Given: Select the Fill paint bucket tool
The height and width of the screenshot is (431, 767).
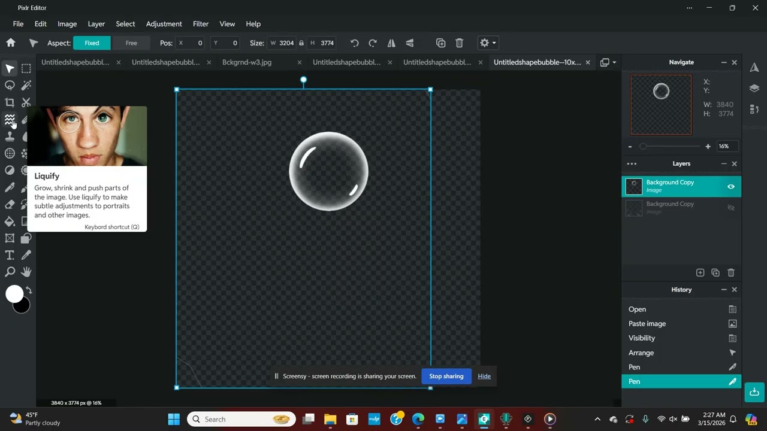Looking at the screenshot, I should [x=10, y=221].
